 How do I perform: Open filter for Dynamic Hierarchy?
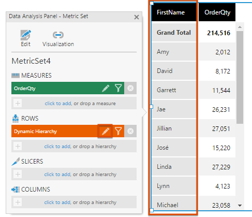point(118,131)
